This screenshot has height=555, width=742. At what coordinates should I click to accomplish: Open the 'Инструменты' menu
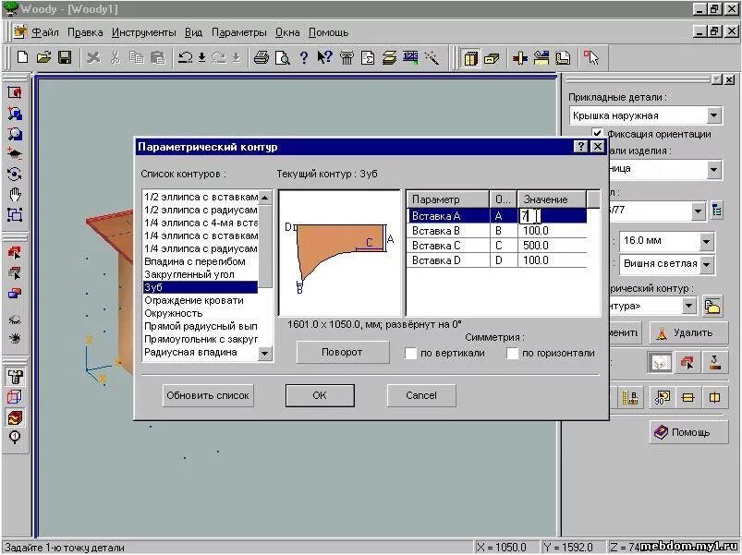pyautogui.click(x=144, y=32)
